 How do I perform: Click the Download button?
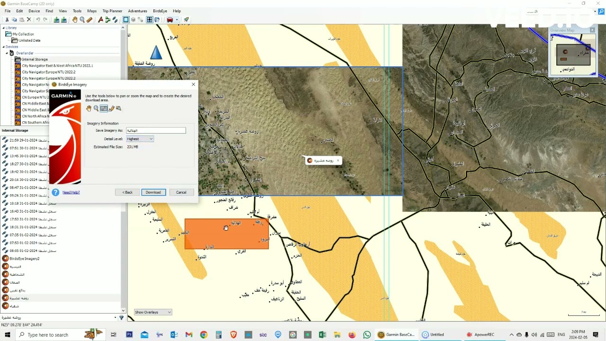coord(153,192)
